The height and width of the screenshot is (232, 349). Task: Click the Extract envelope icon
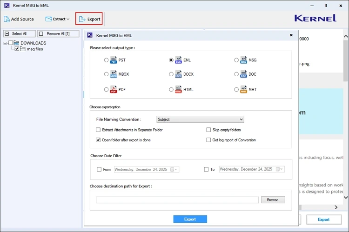click(x=49, y=19)
